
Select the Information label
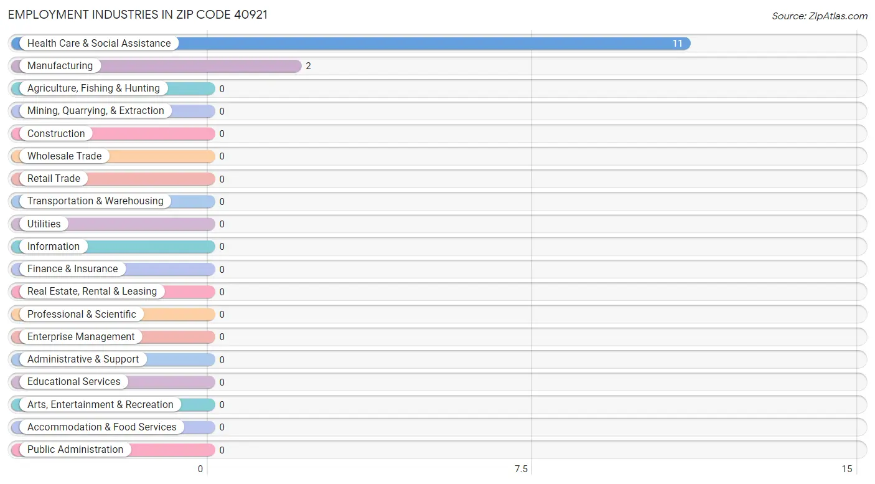tap(54, 247)
